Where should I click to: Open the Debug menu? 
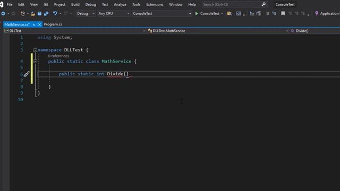click(90, 4)
